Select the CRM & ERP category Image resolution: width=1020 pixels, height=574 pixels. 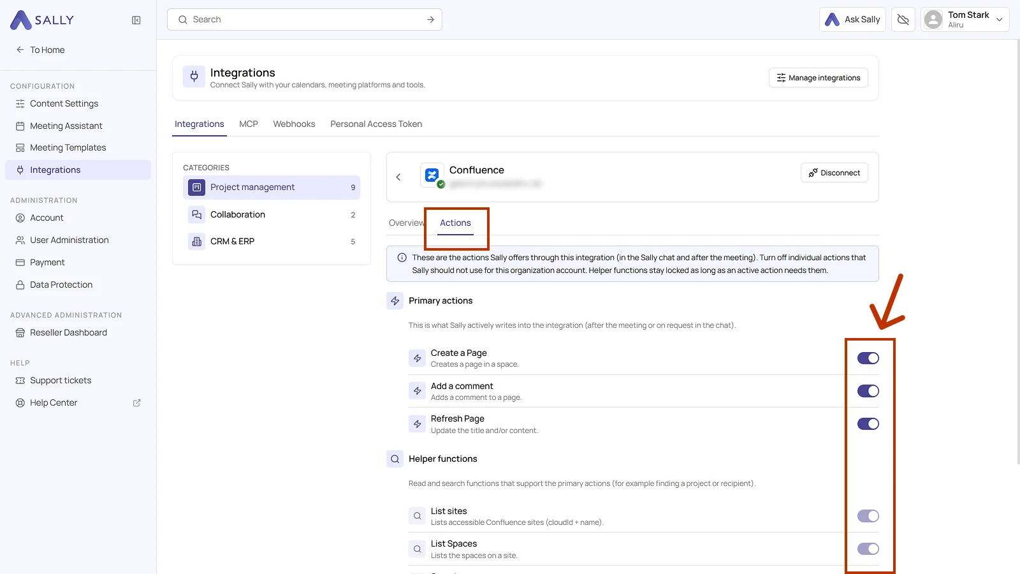[x=272, y=242]
